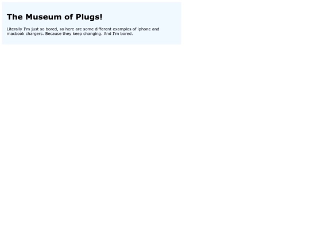Click the word "The" in the heading
310x232 pixels.
14,17
